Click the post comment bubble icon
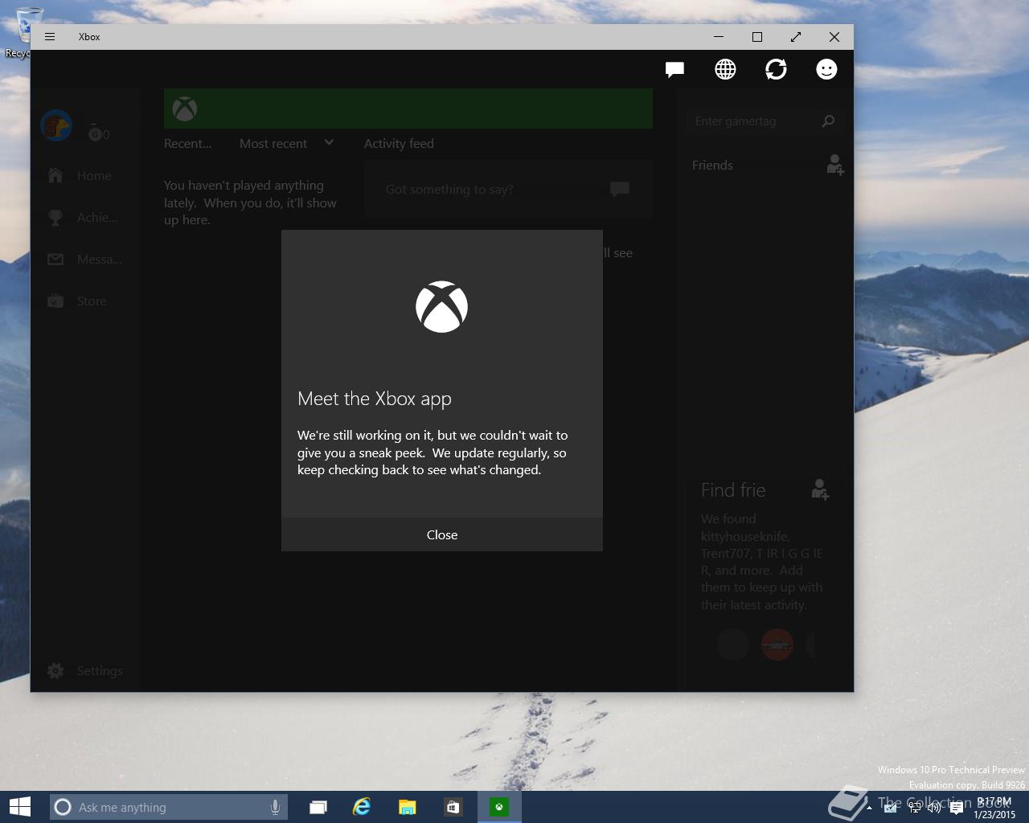Viewport: 1029px width, 823px height. coord(619,189)
